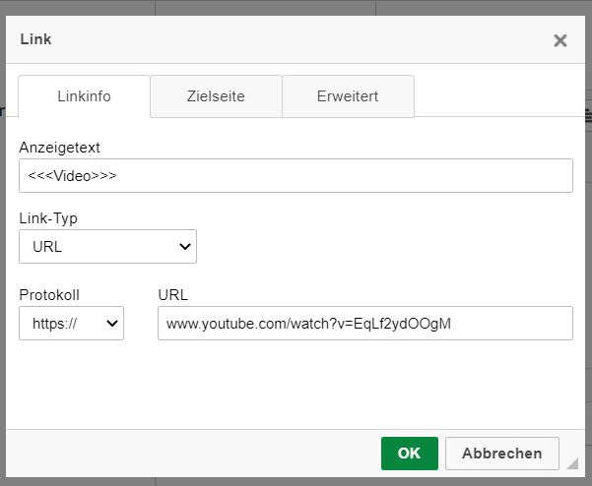Switch to the Linkinfo tab
This screenshot has height=486, width=592.
point(84,96)
